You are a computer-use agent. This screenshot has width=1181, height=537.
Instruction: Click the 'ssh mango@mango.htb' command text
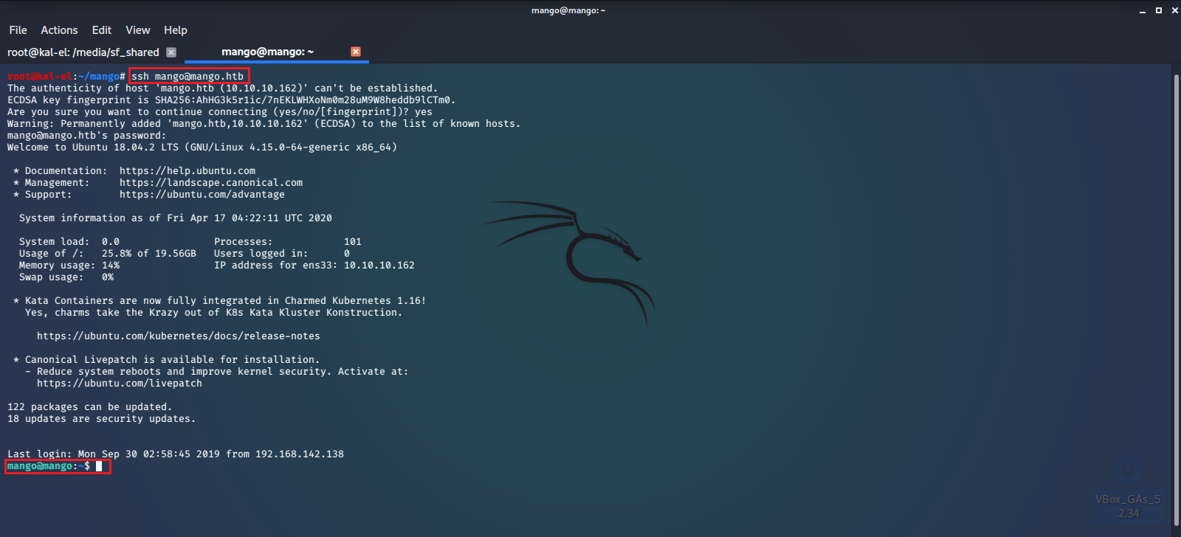click(x=187, y=76)
